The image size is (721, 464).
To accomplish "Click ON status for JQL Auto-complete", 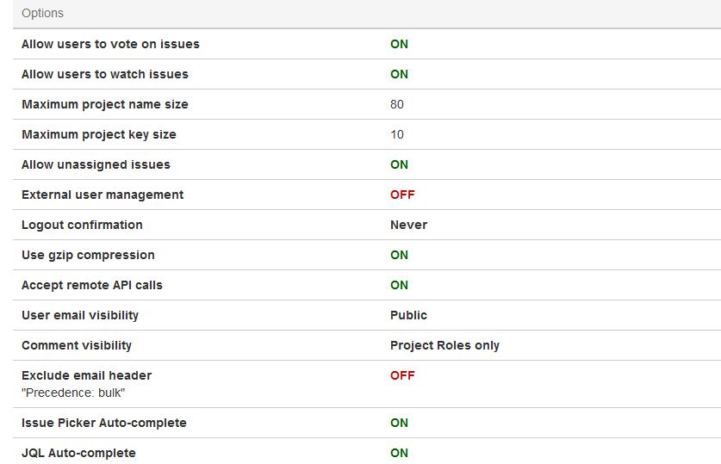I will click(x=399, y=453).
